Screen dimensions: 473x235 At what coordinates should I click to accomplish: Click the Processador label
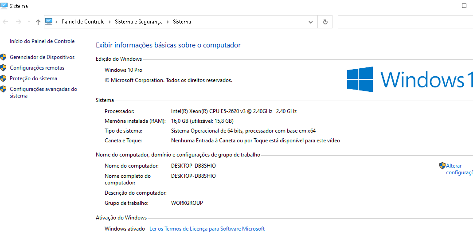point(119,111)
